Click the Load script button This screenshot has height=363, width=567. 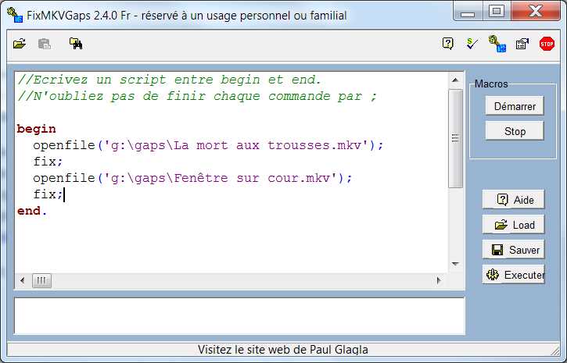point(513,225)
